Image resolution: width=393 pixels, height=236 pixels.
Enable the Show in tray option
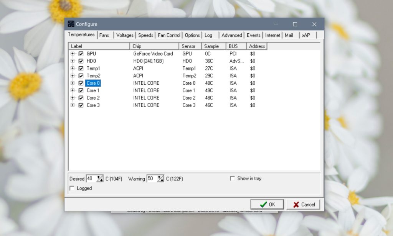(x=232, y=178)
